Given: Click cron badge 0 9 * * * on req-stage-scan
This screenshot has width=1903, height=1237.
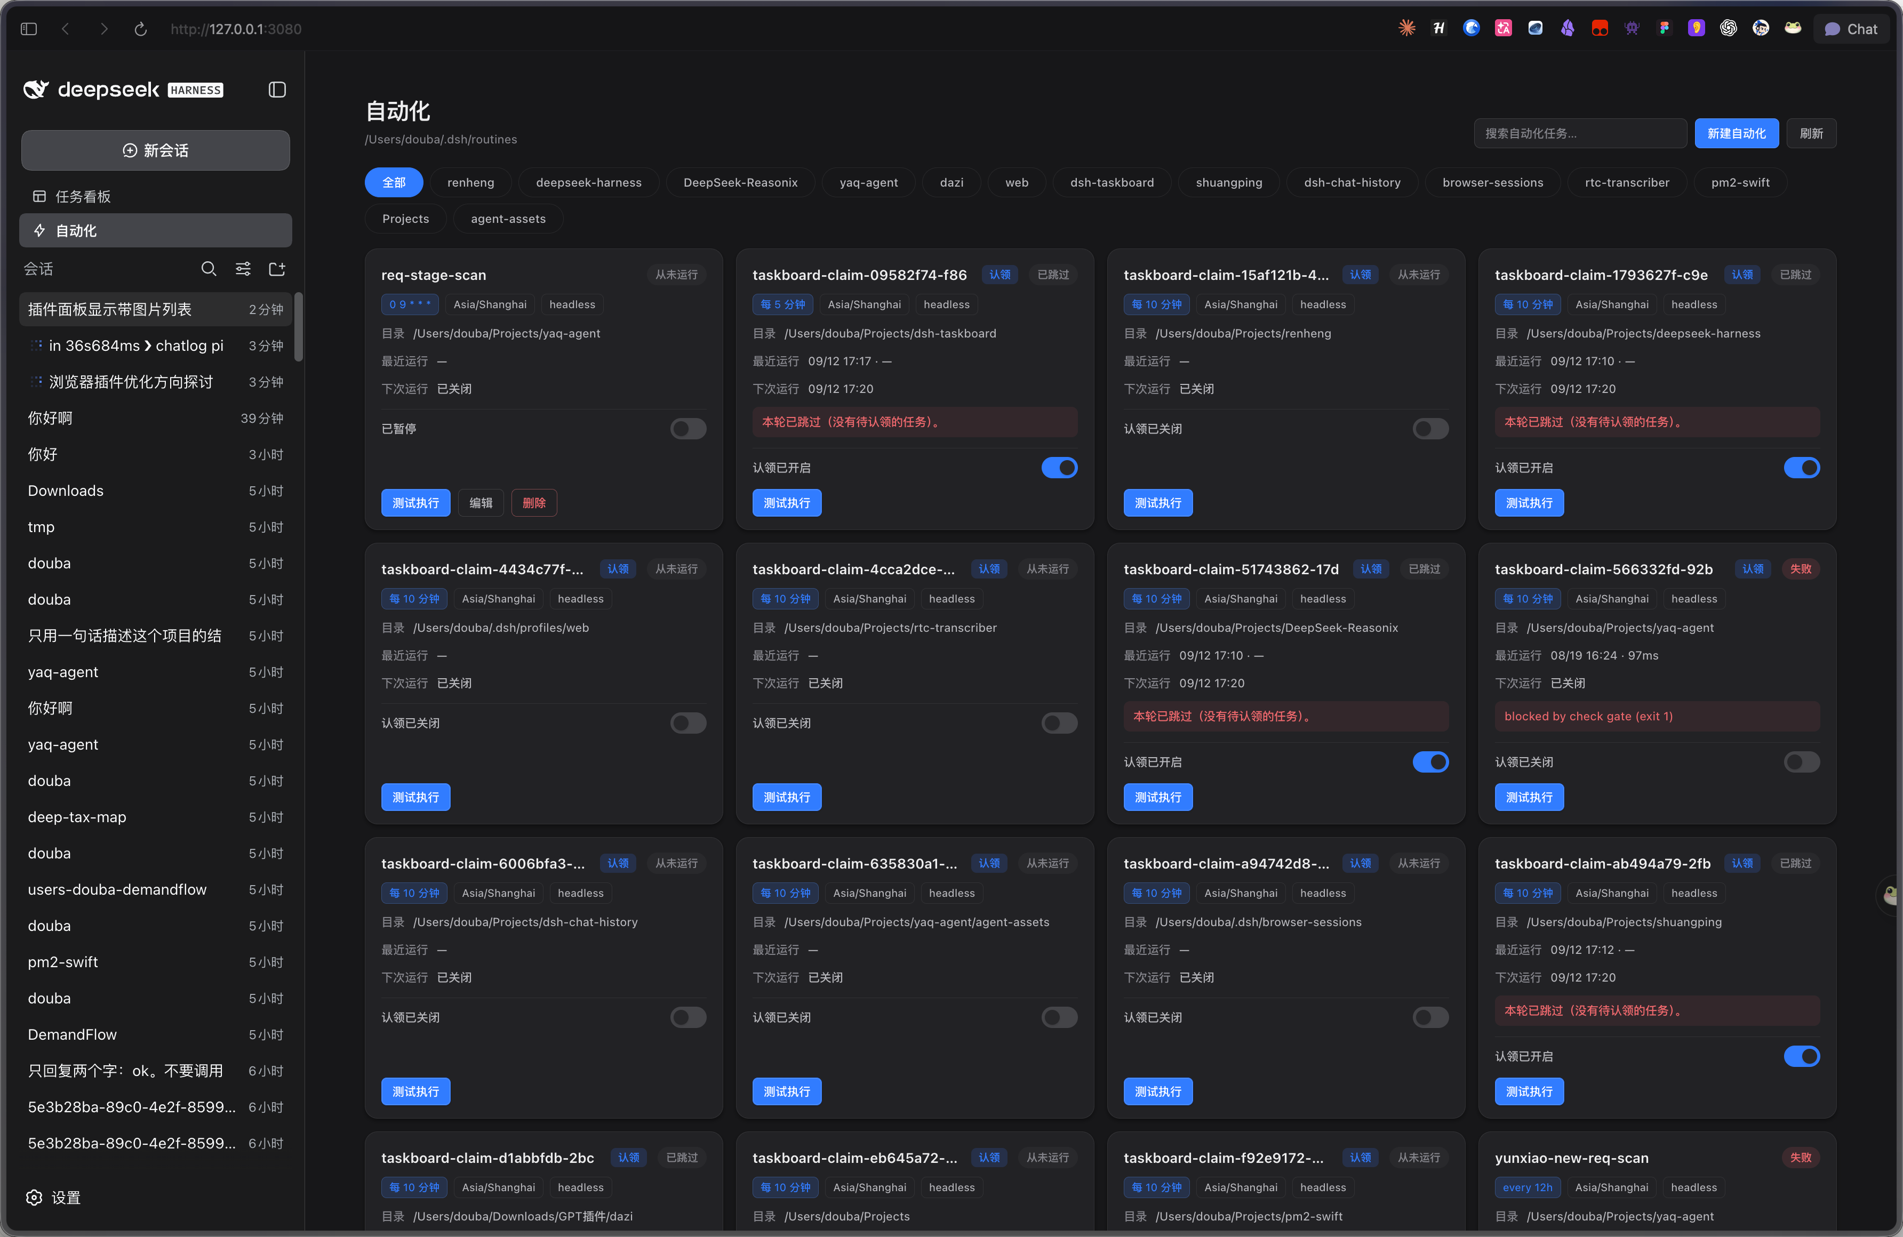Looking at the screenshot, I should point(410,304).
